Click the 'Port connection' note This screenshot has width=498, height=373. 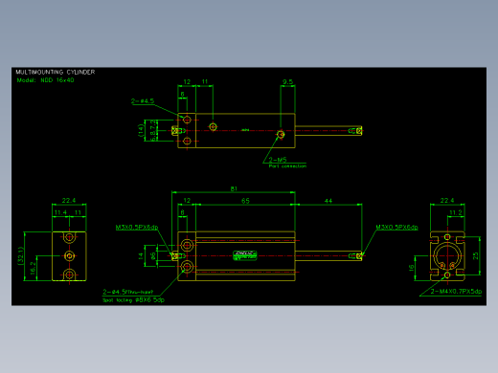pyautogui.click(x=287, y=166)
